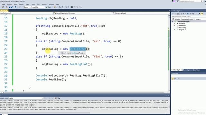206x115 pixels.
Task: Click the Undo arrow icon
Action: click(x=16, y=7)
